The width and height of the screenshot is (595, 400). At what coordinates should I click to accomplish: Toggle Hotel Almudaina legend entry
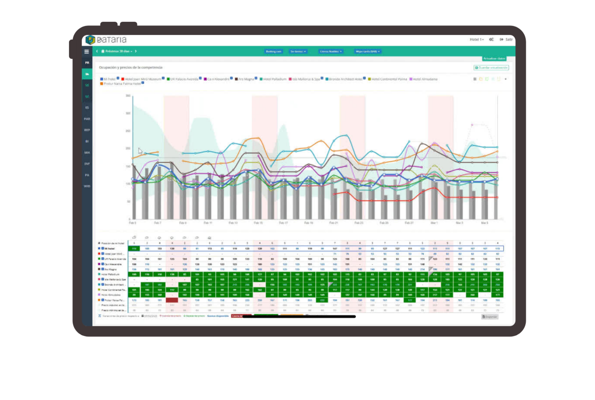coord(423,79)
